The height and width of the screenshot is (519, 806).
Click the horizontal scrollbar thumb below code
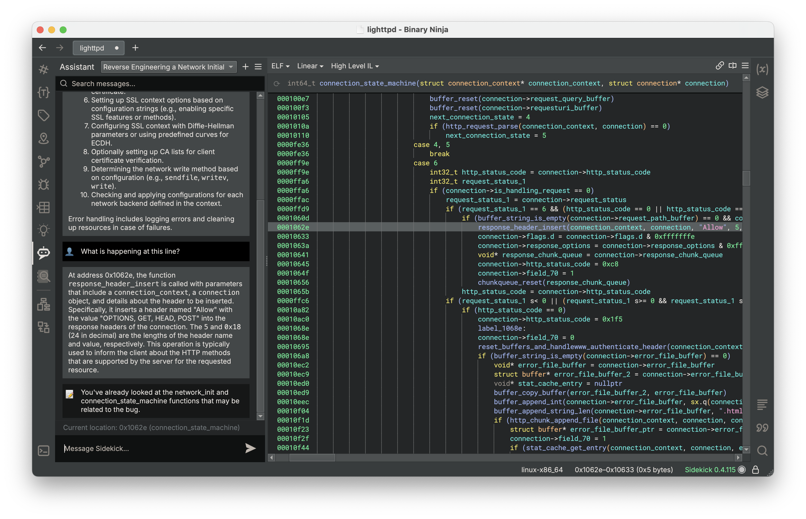point(312,458)
